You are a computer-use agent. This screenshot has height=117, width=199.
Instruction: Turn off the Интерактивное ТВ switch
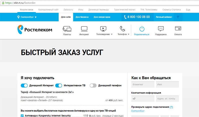59,85
